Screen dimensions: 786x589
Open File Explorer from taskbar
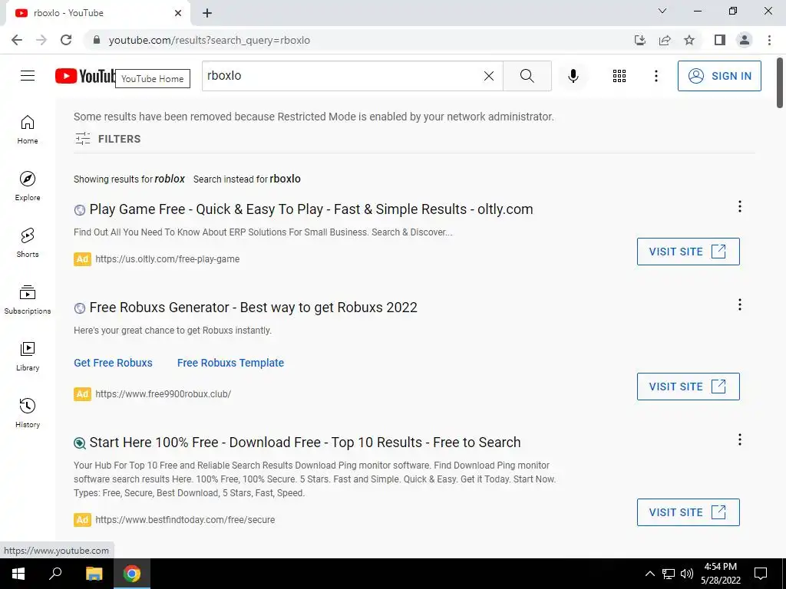94,574
